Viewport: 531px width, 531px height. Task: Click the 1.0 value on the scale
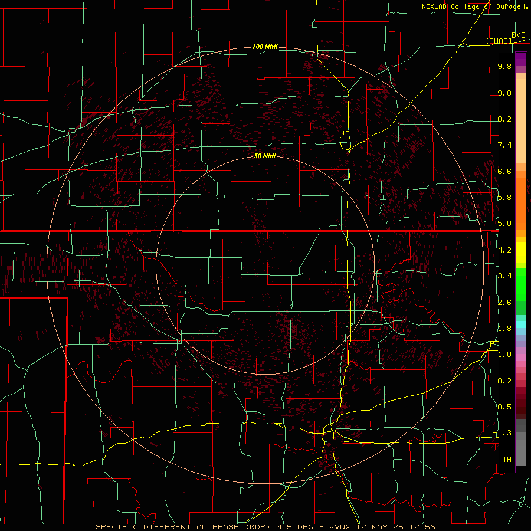tap(504, 355)
